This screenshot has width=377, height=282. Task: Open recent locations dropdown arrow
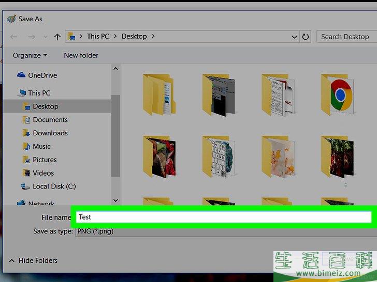point(46,37)
